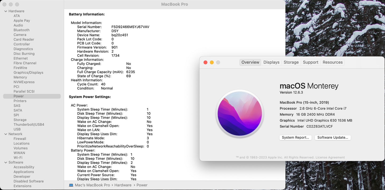Viewport: 385px width, 190px height.
Task: Choose Applications under Software
Action: click(x=24, y=172)
